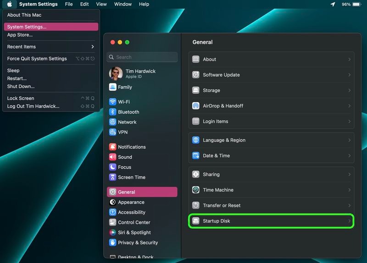The width and height of the screenshot is (367, 263).
Task: Open the Network globe icon
Action: click(x=112, y=122)
